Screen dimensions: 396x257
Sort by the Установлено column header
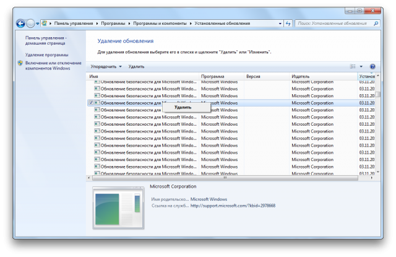click(366, 76)
